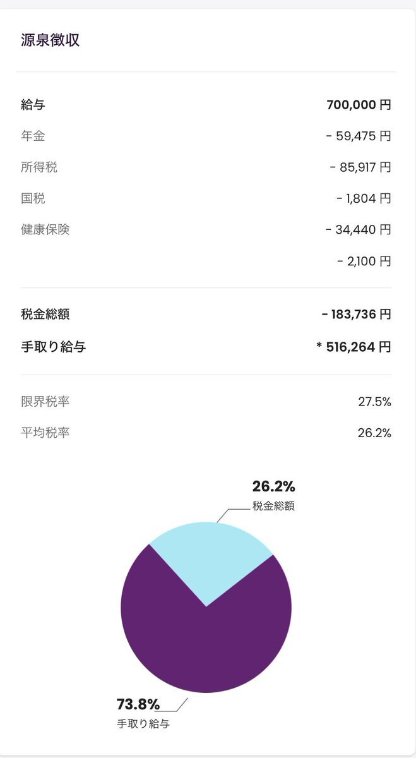
Task: Click the 59,475 円 pension amount
Action: [x=359, y=136]
